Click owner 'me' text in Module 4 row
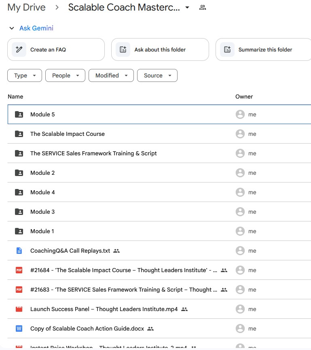The image size is (311, 350). 252,192
